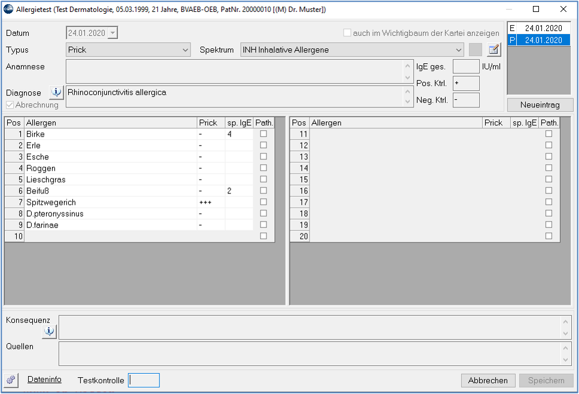Open the Datum date dropdown
The image size is (579, 394).
(112, 33)
